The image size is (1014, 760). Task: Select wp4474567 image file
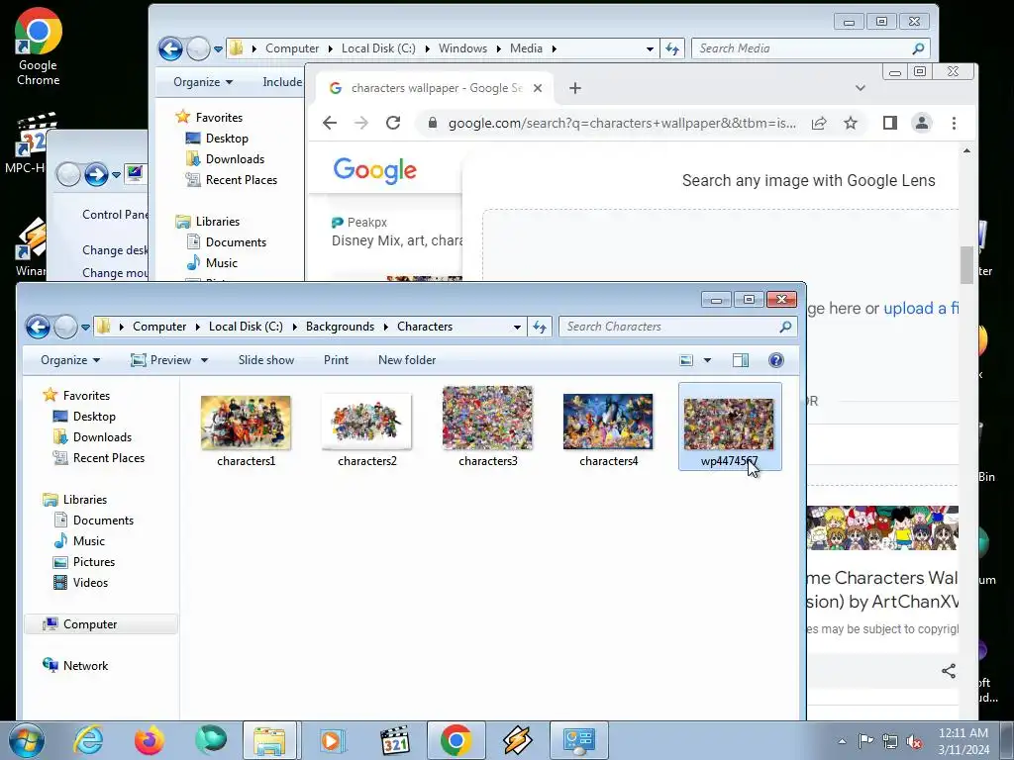[x=730, y=427]
